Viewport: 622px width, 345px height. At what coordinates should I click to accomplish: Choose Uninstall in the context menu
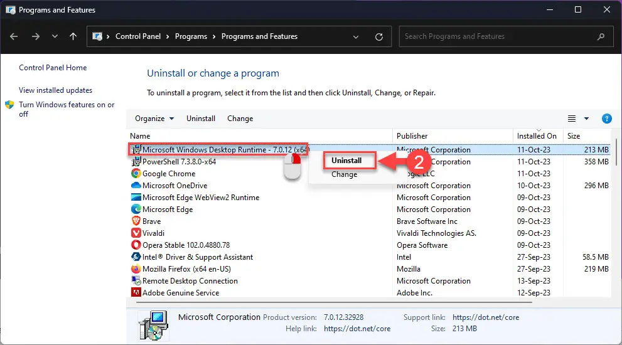coord(346,161)
